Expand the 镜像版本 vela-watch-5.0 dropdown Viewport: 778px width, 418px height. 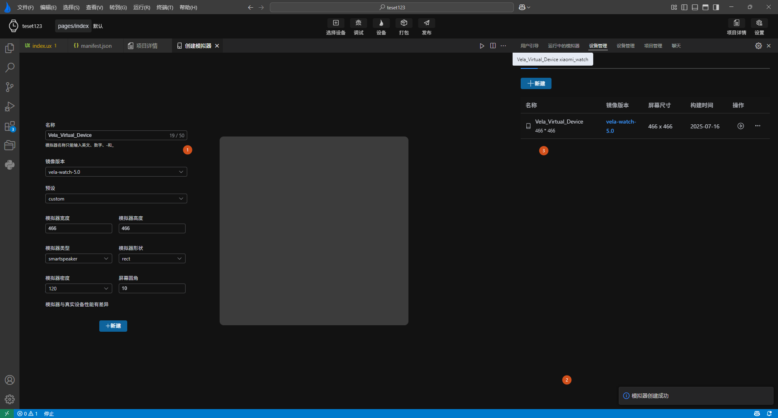coord(116,172)
